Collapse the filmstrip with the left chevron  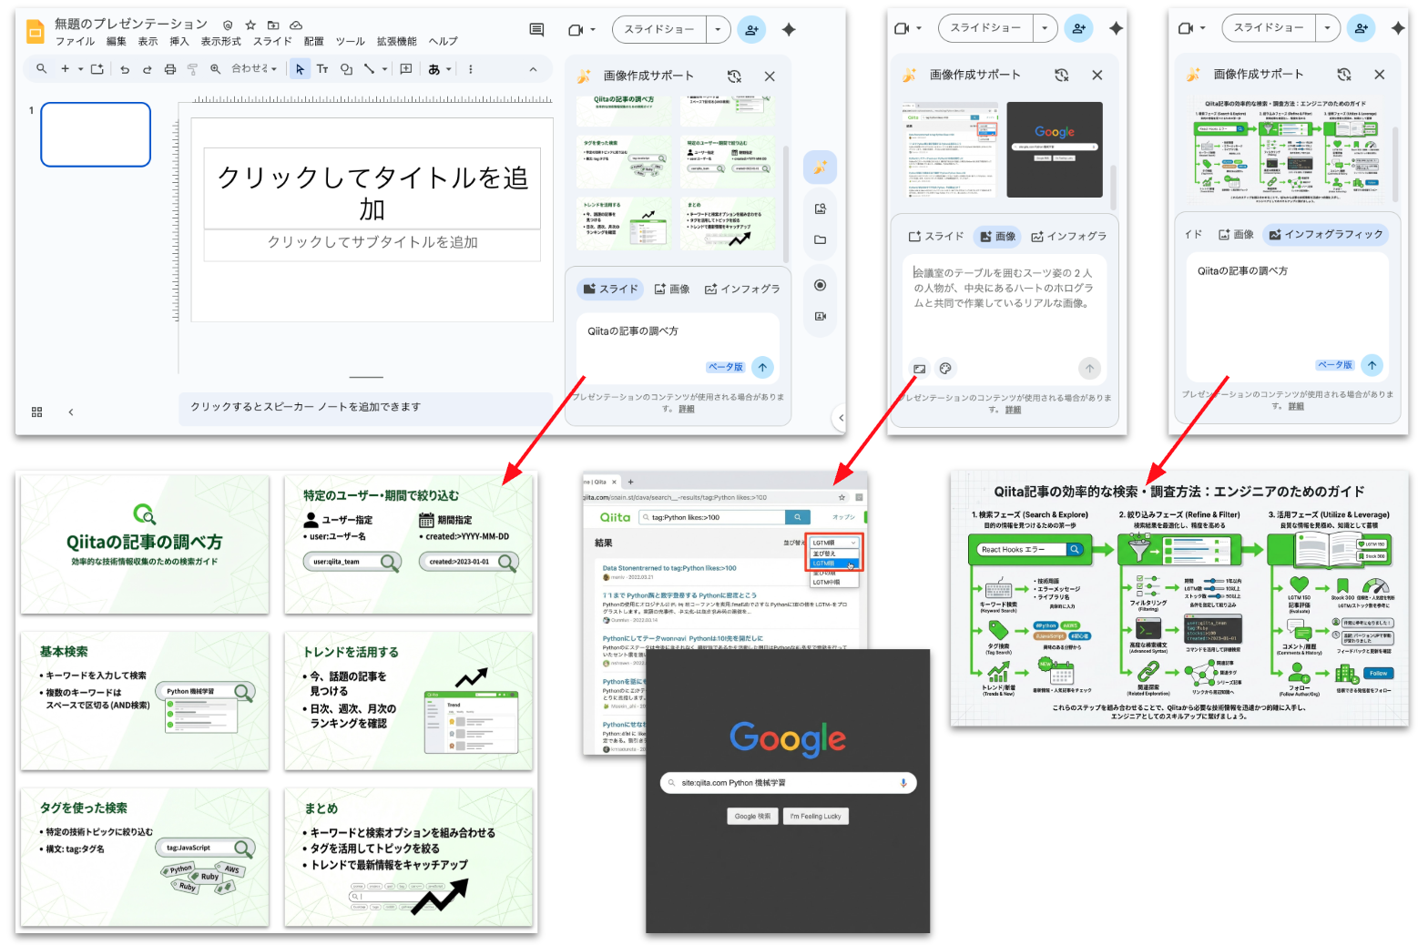tap(71, 412)
